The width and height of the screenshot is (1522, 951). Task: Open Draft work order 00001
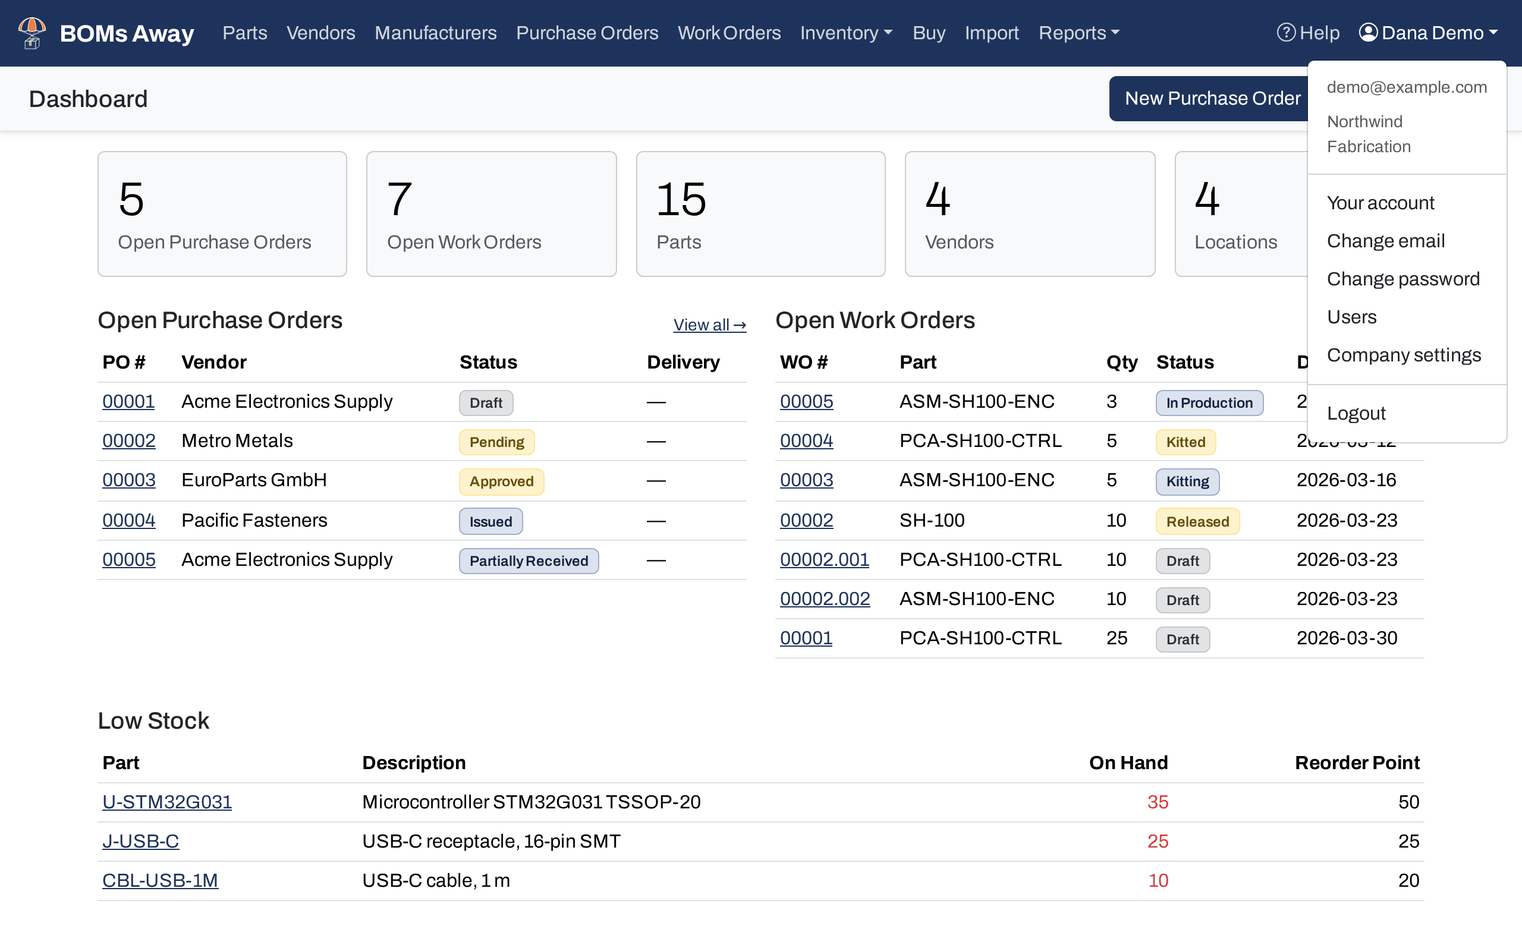[x=806, y=638]
